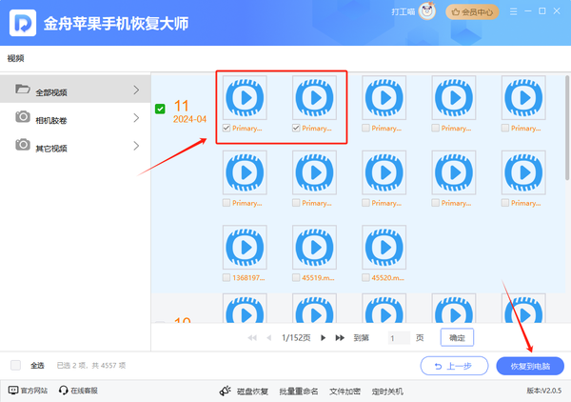Open 定时关机 from the bottom bar
The height and width of the screenshot is (402, 571).
387,392
